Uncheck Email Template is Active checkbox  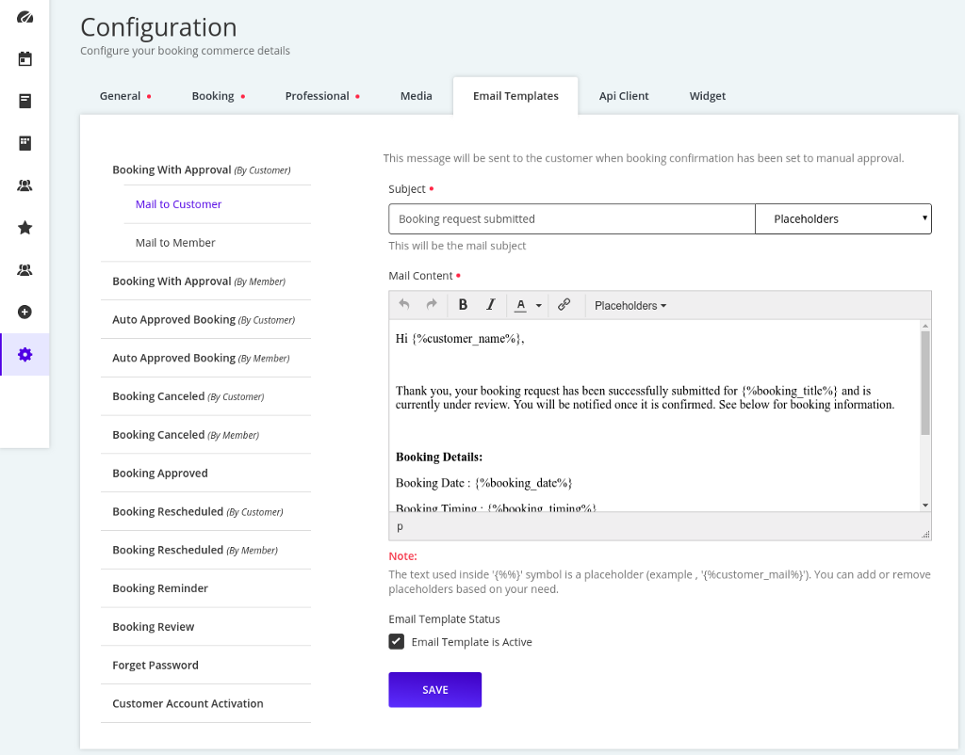(397, 642)
